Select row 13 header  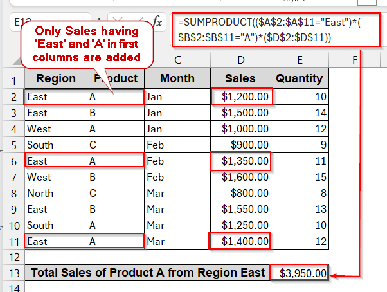point(12,273)
